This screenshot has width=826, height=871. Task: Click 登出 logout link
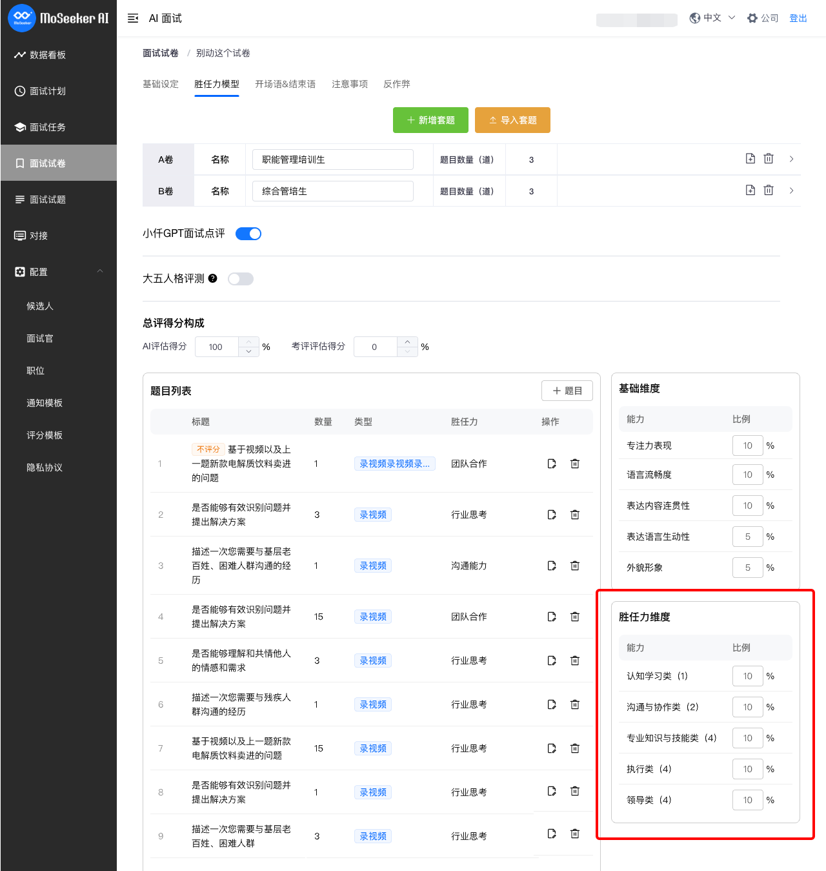pos(798,18)
